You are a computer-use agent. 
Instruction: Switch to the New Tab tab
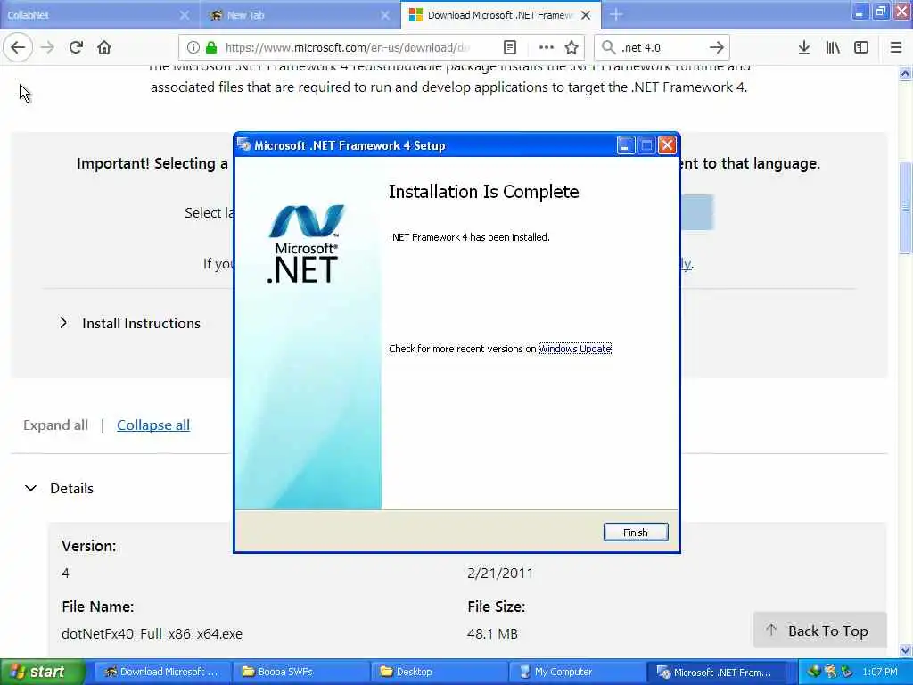tap(300, 14)
